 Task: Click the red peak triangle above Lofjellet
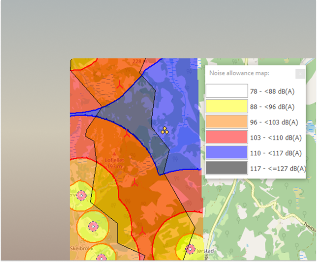[x=114, y=154]
